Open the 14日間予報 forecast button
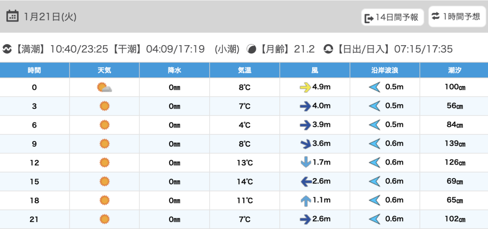Screen dimensions: 488x229 392,18
